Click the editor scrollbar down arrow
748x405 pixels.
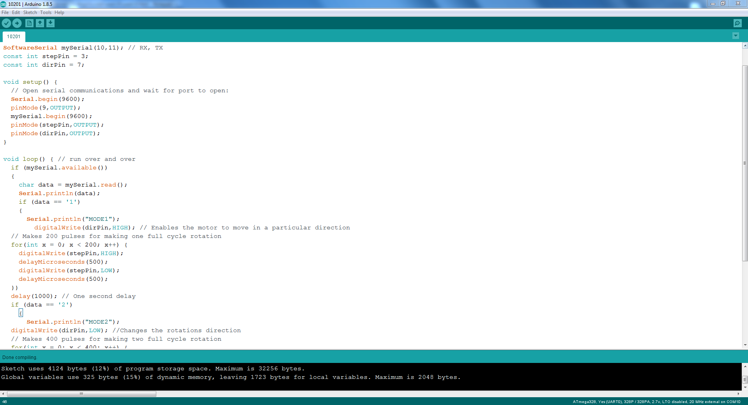click(x=745, y=345)
